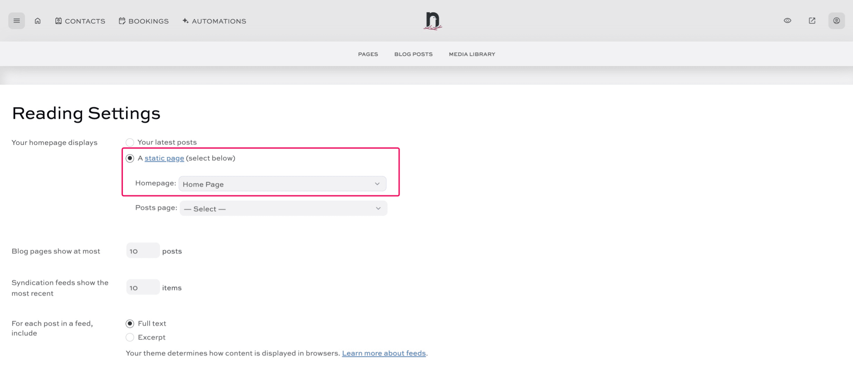Open the site in a new tab
The width and height of the screenshot is (853, 376).
[812, 21]
